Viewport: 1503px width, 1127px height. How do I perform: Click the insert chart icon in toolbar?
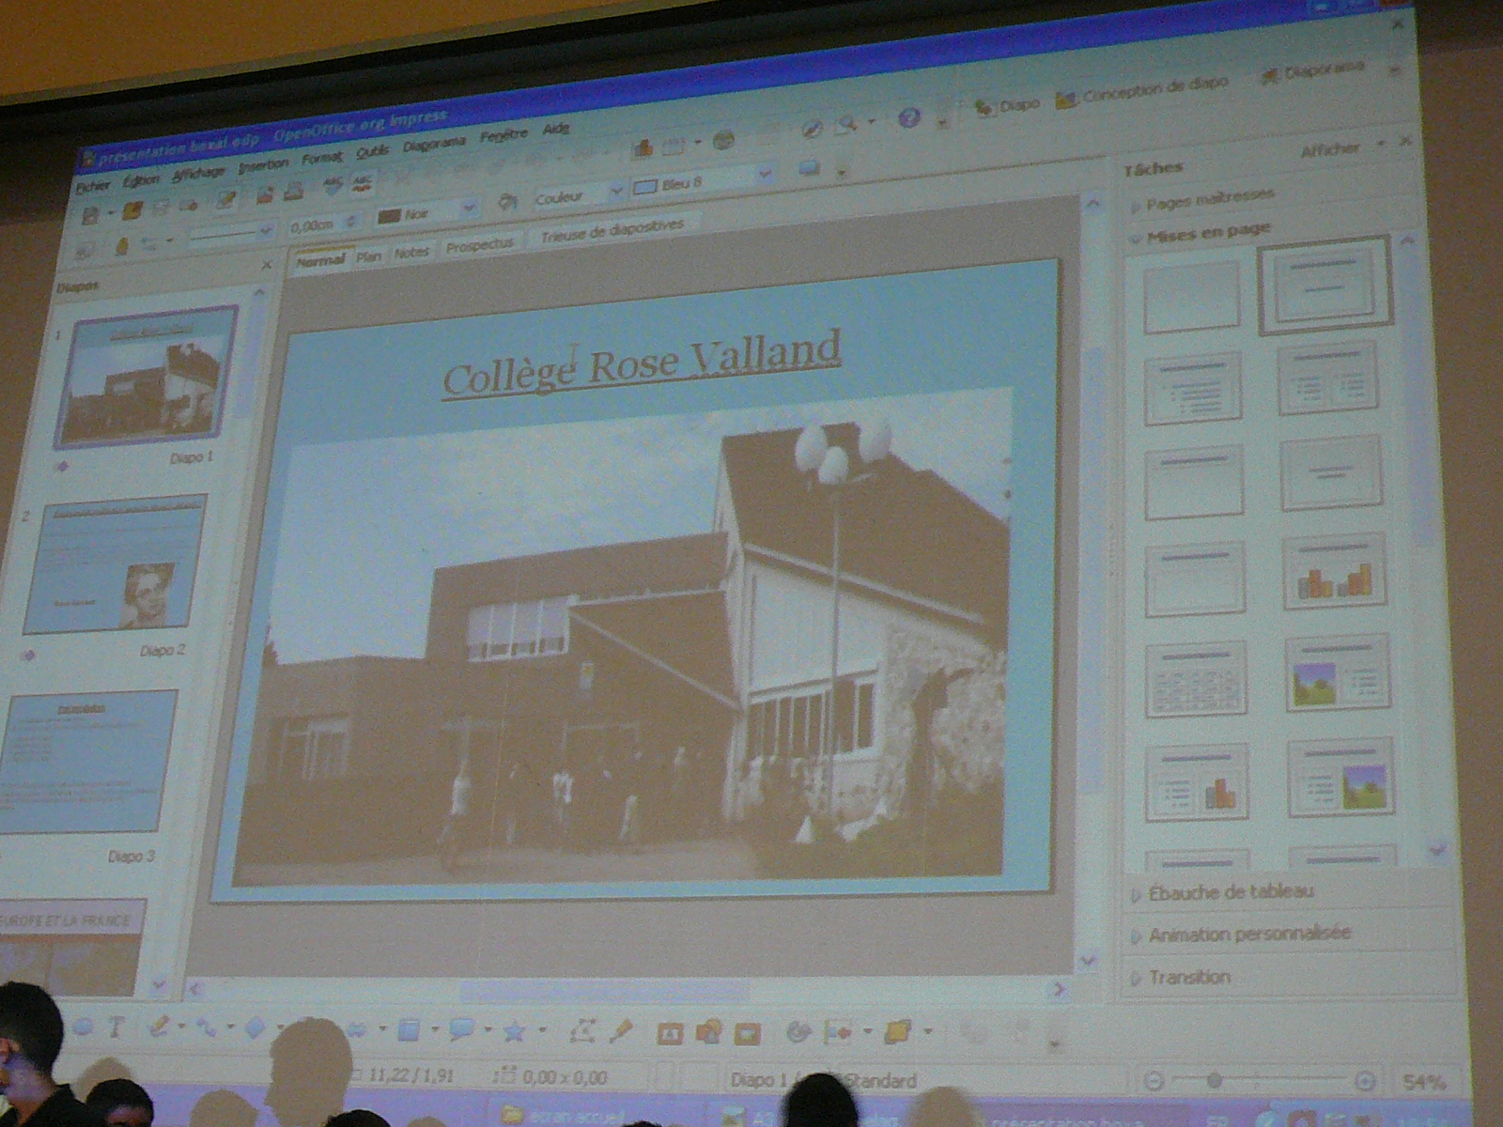pos(643,147)
